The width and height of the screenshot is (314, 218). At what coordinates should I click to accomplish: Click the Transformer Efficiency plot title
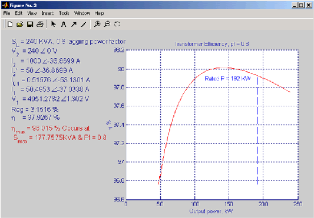[211, 44]
